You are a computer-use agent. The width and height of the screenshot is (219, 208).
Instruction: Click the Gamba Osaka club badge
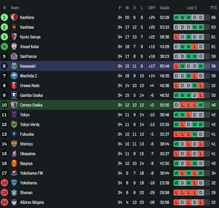pos(14,95)
